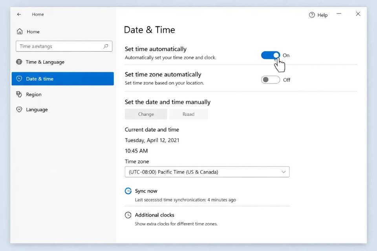Image resolution: width=377 pixels, height=251 pixels.
Task: Turn off Set time automatically toggle
Action: pos(271,55)
